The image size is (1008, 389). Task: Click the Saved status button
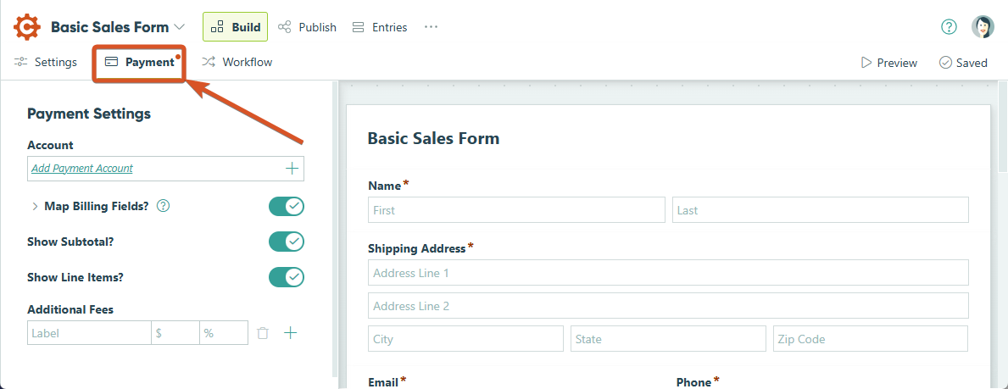point(963,63)
